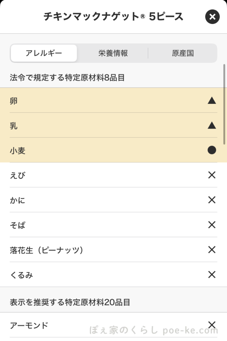Expand the 卵 allergen details
Image resolution: width=227 pixels, height=341 pixels.
point(100,100)
